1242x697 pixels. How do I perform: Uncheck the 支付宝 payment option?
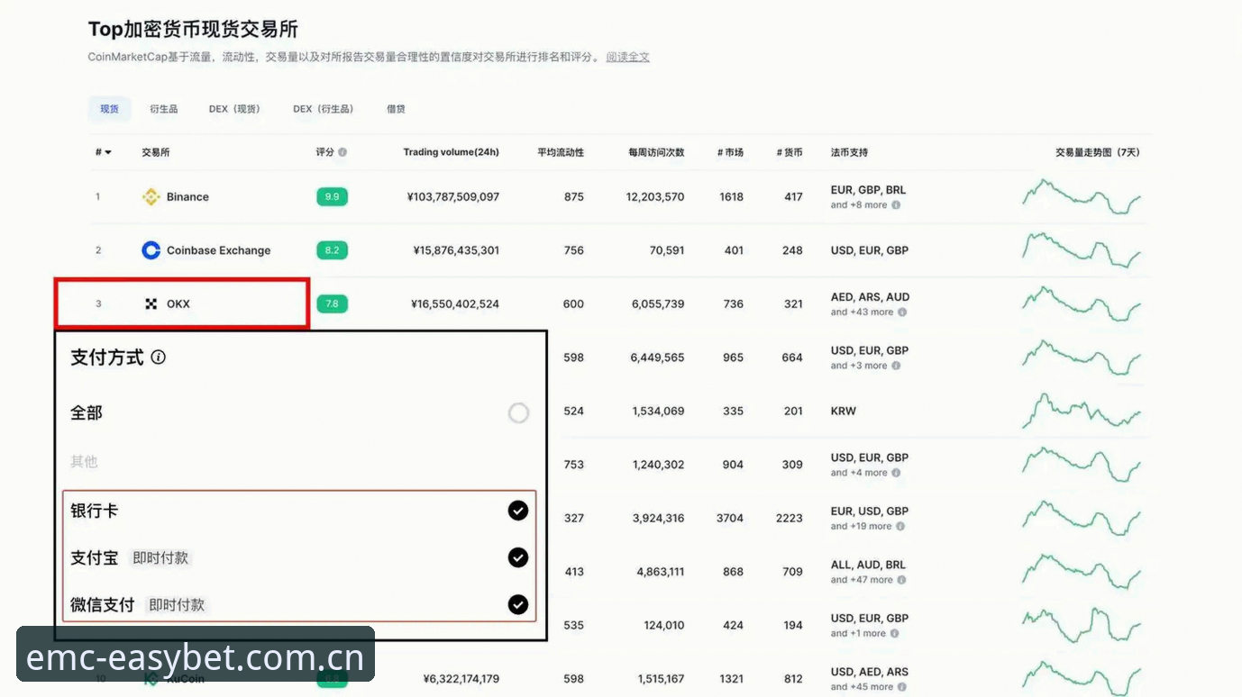point(518,557)
